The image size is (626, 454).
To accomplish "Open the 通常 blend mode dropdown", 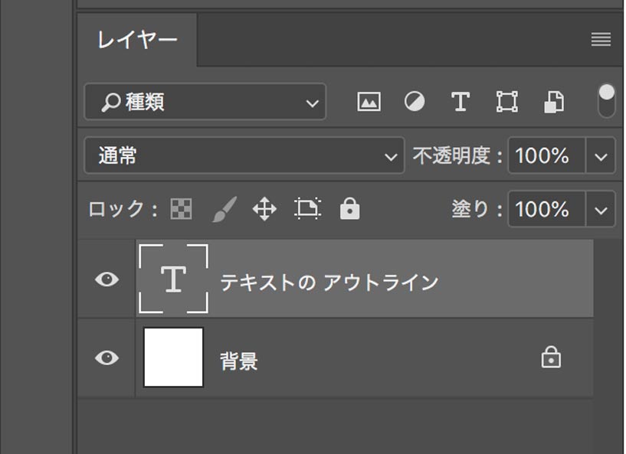I will (x=244, y=155).
